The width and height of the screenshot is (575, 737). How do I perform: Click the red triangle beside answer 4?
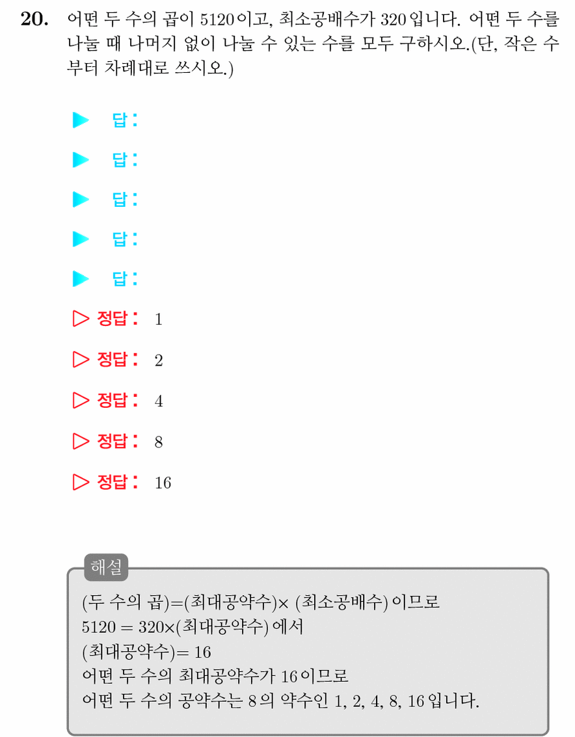coord(81,401)
